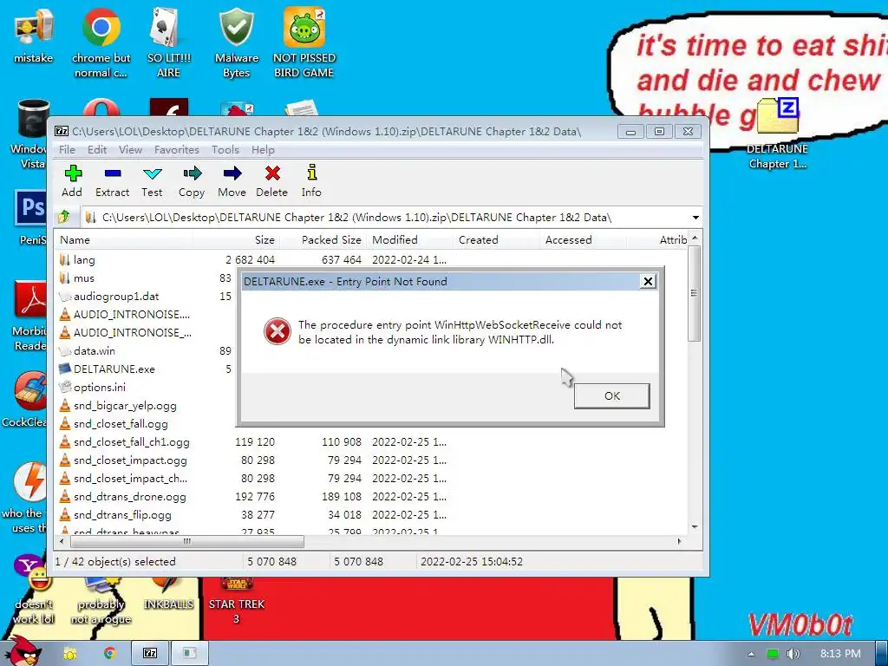Sort by the Name column header
The width and height of the screenshot is (888, 666).
[123, 239]
